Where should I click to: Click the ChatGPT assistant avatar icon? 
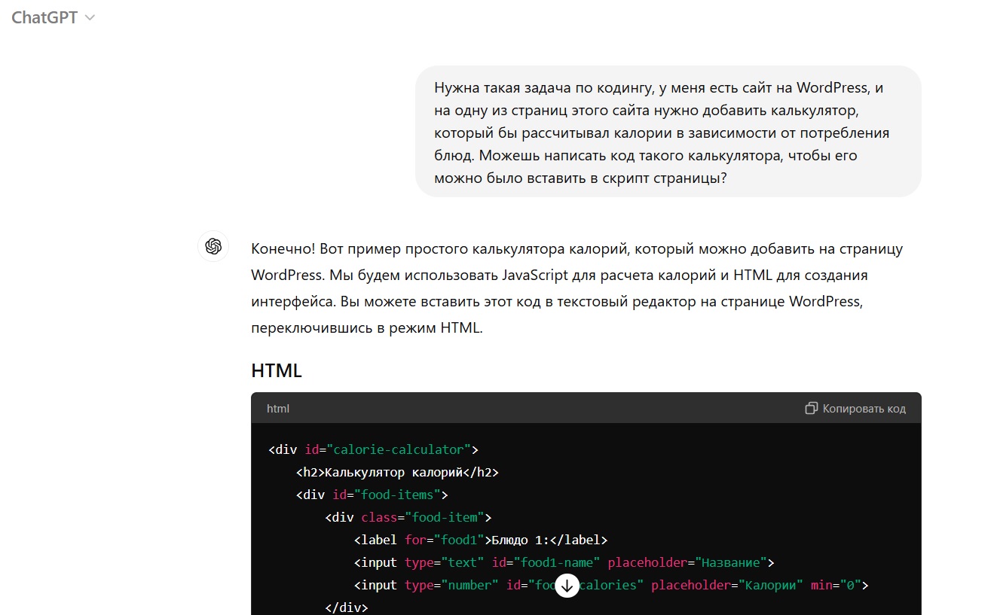click(213, 246)
